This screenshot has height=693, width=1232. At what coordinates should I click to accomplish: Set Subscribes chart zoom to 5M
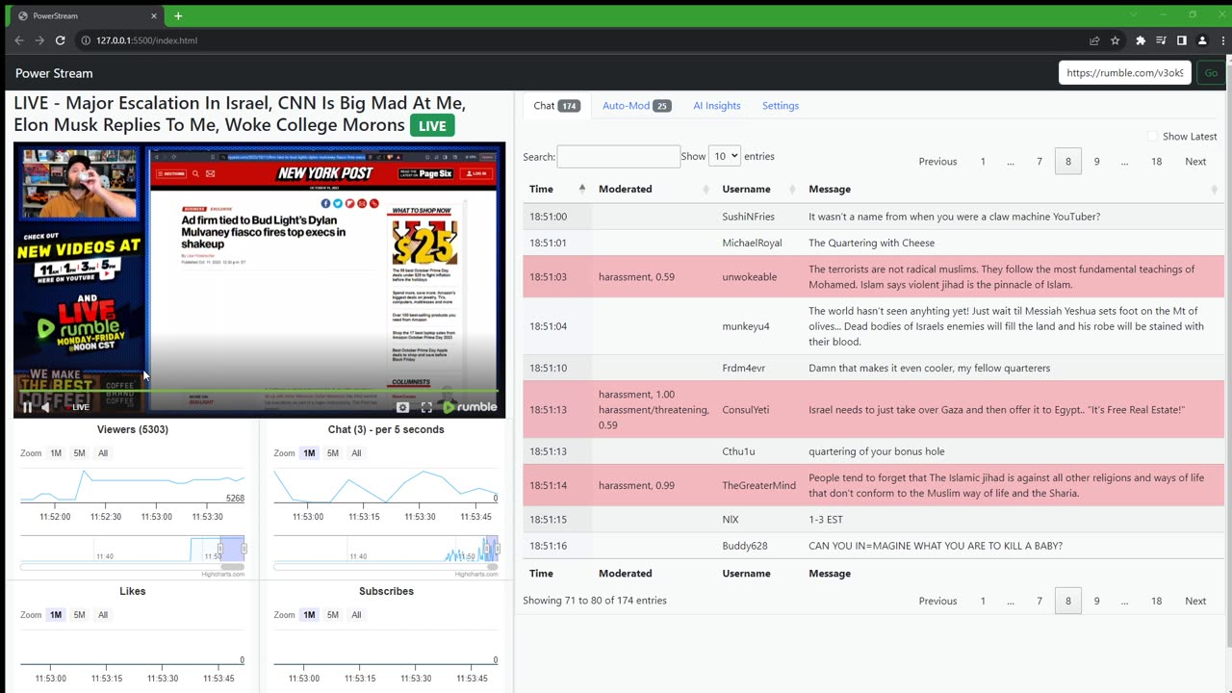click(x=333, y=615)
